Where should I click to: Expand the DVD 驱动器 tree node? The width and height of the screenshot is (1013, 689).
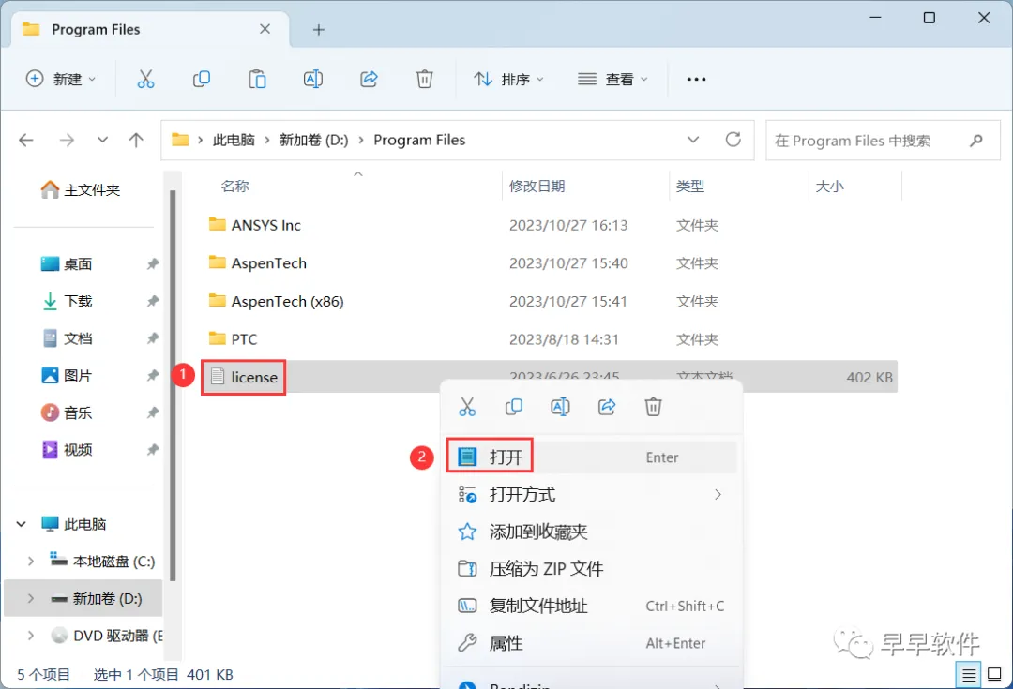30,636
